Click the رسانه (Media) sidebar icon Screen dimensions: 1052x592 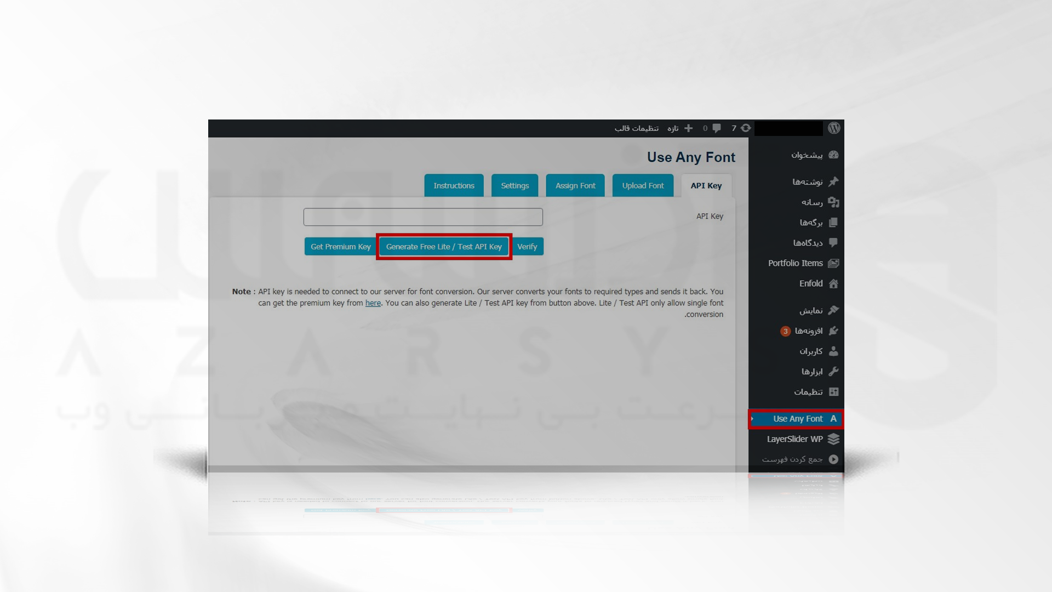tap(832, 202)
